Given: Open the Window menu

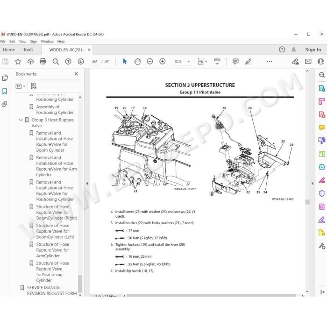Looking at the screenshot, I should pos(47,42).
